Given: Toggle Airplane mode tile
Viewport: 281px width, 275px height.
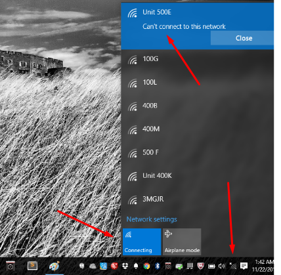Looking at the screenshot, I should [182, 242].
